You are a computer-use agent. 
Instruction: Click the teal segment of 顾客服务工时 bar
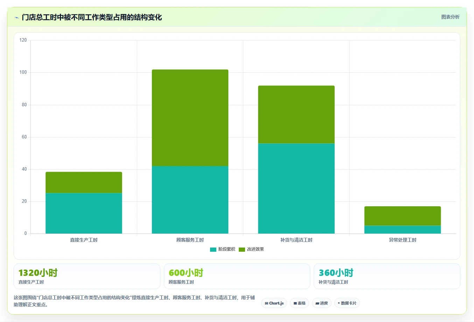(x=190, y=200)
